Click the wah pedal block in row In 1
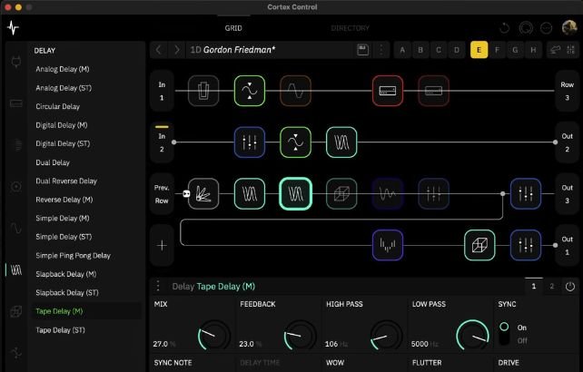Image resolution: width=583 pixels, height=372 pixels. (203, 91)
